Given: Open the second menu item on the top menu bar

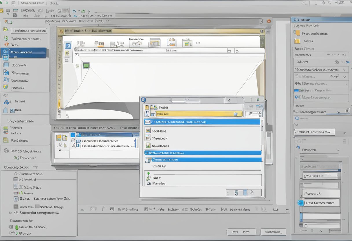Looking at the screenshot, I should [x=69, y=21].
